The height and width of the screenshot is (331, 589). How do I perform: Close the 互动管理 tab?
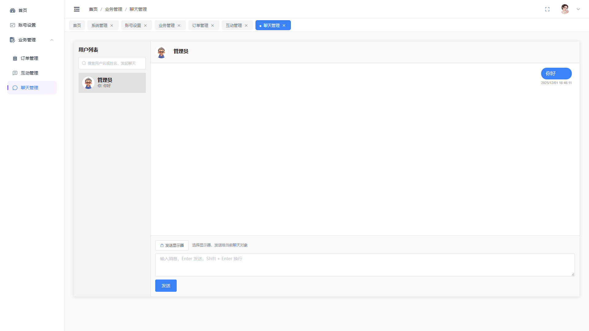(x=246, y=25)
